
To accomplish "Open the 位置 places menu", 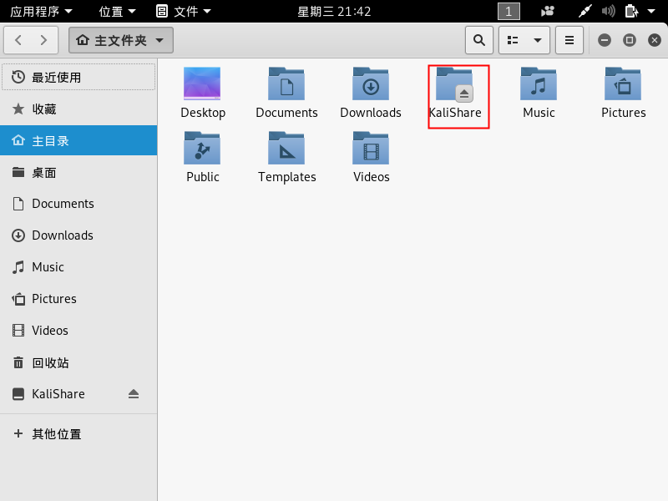I will [x=117, y=11].
